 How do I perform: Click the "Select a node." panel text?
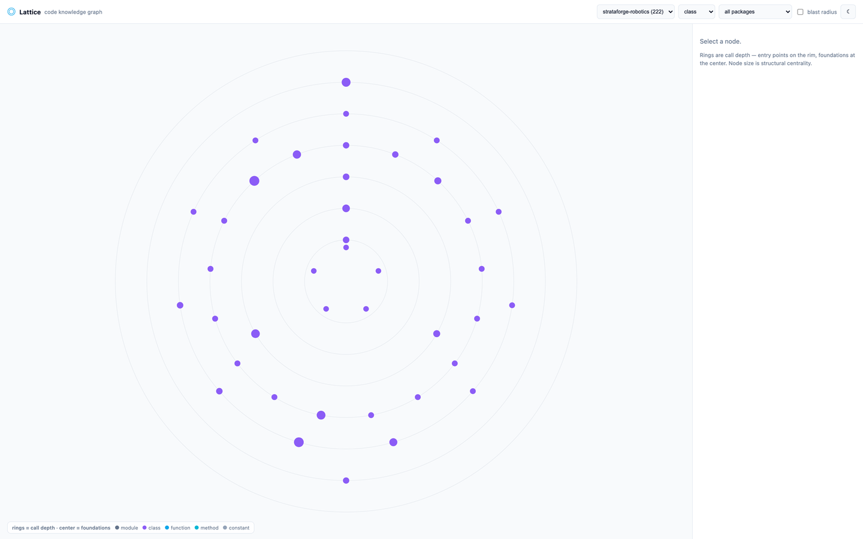tap(720, 41)
